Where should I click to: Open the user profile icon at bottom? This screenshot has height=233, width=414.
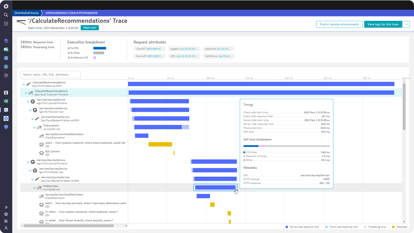click(6, 228)
